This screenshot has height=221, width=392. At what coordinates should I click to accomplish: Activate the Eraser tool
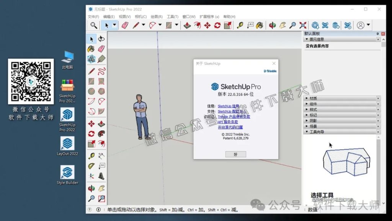(125, 25)
